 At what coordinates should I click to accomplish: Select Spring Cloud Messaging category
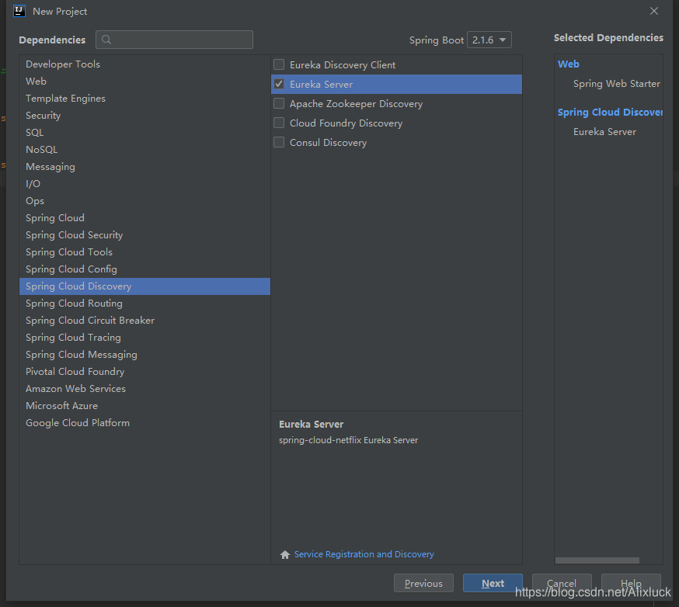click(x=145, y=355)
